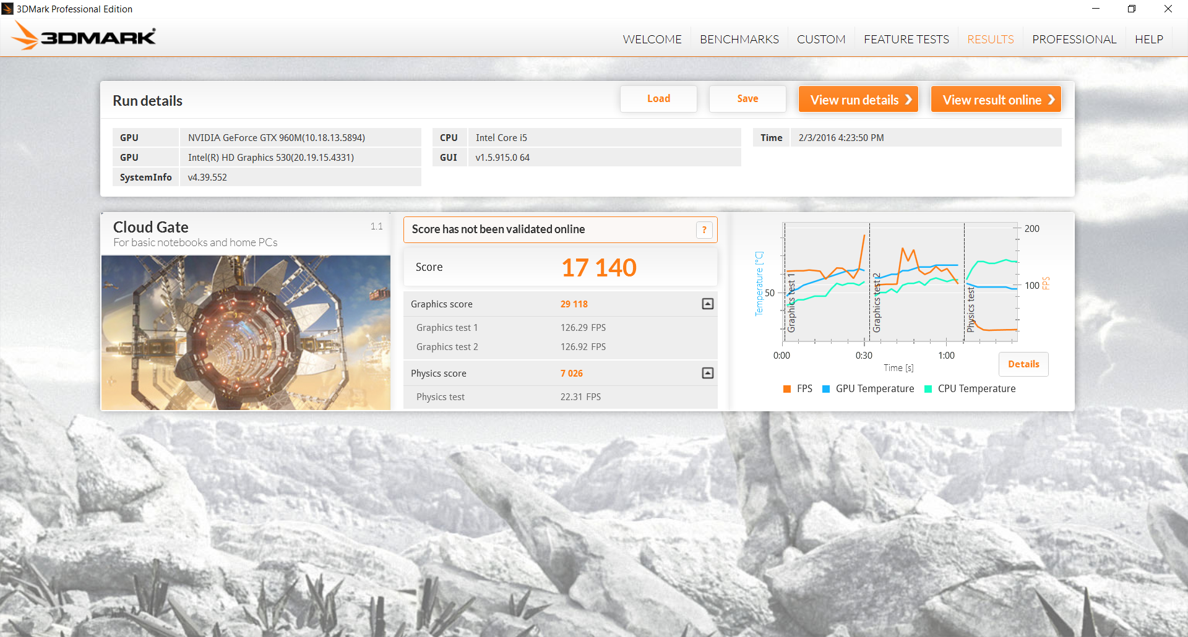Click the green CPU Temperature legend swatch
The width and height of the screenshot is (1188, 637).
928,389
